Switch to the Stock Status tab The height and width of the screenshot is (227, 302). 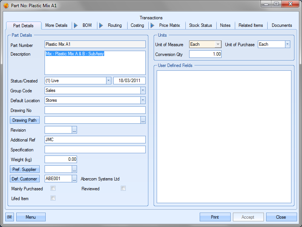[200, 25]
